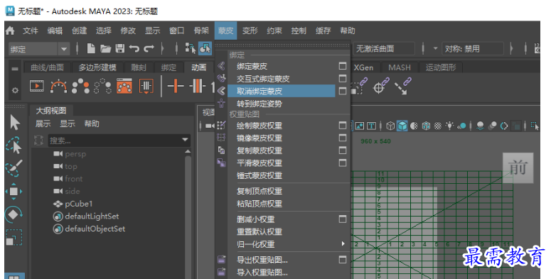This screenshot has height=279, width=551.
Task: Open the options box for 镜像蒙皮权重
Action: tap(343, 138)
